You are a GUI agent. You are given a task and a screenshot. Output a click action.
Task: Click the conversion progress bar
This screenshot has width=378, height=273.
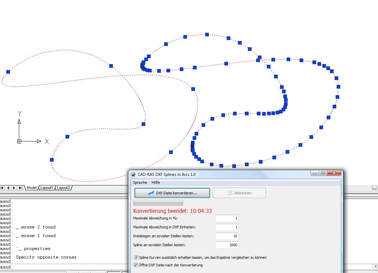pyautogui.click(x=158, y=203)
